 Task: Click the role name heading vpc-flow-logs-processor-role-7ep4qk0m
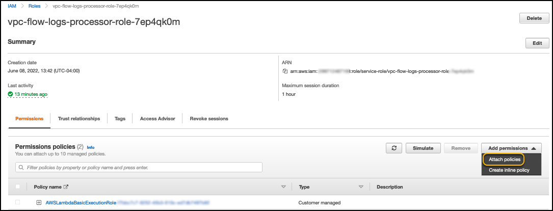point(94,22)
